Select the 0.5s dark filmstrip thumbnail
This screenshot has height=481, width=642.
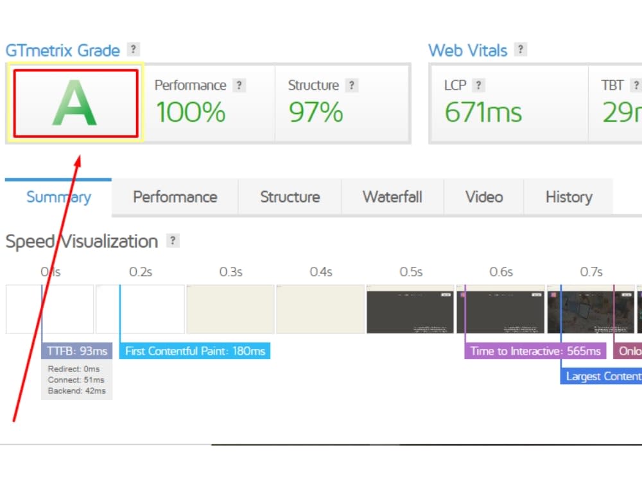(x=410, y=309)
